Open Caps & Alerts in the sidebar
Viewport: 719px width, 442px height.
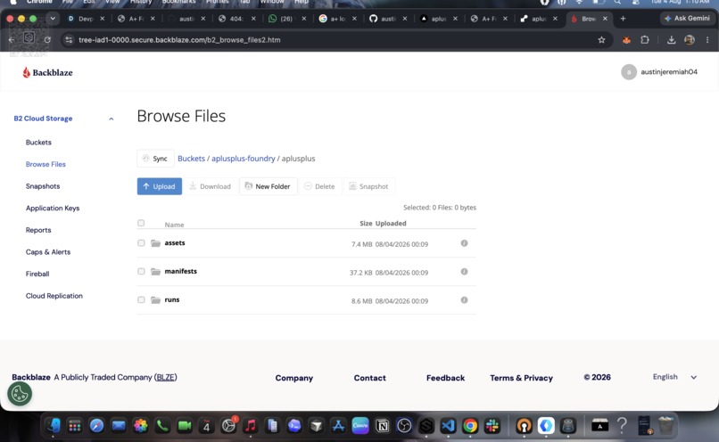[x=47, y=252]
